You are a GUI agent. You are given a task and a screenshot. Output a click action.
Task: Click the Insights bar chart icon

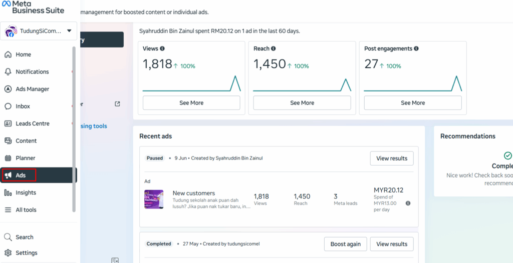pyautogui.click(x=8, y=193)
